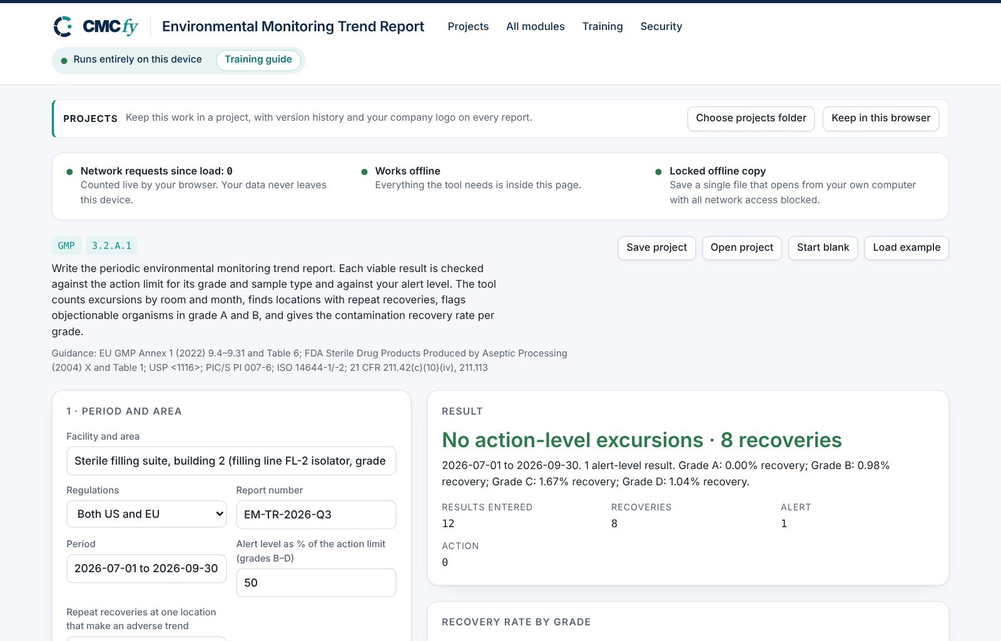The width and height of the screenshot is (1001, 641).
Task: Focus the Facility and area field
Action: [231, 461]
